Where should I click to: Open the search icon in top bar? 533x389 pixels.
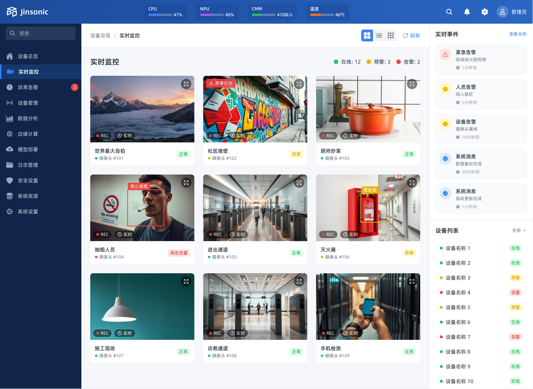click(449, 12)
